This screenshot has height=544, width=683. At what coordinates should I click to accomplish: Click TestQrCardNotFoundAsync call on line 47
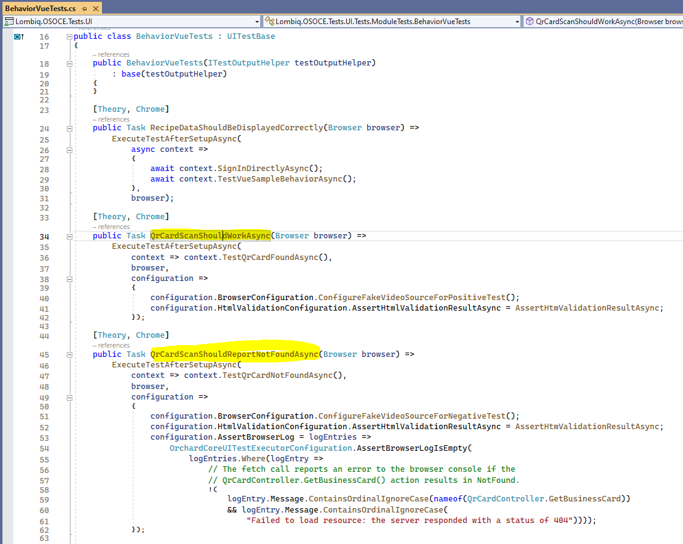(278, 375)
